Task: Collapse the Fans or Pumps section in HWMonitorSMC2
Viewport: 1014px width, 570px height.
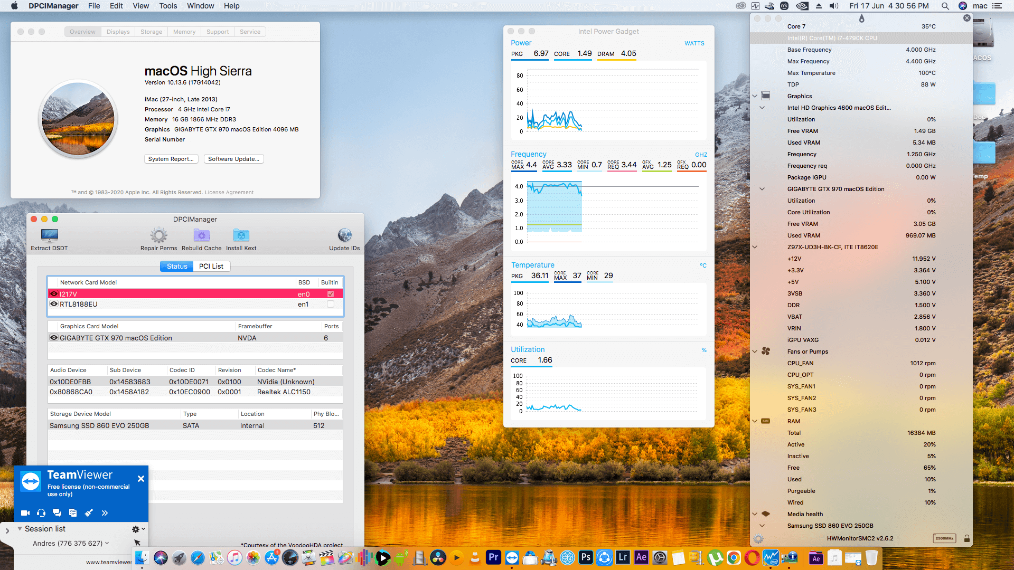Action: (x=754, y=351)
